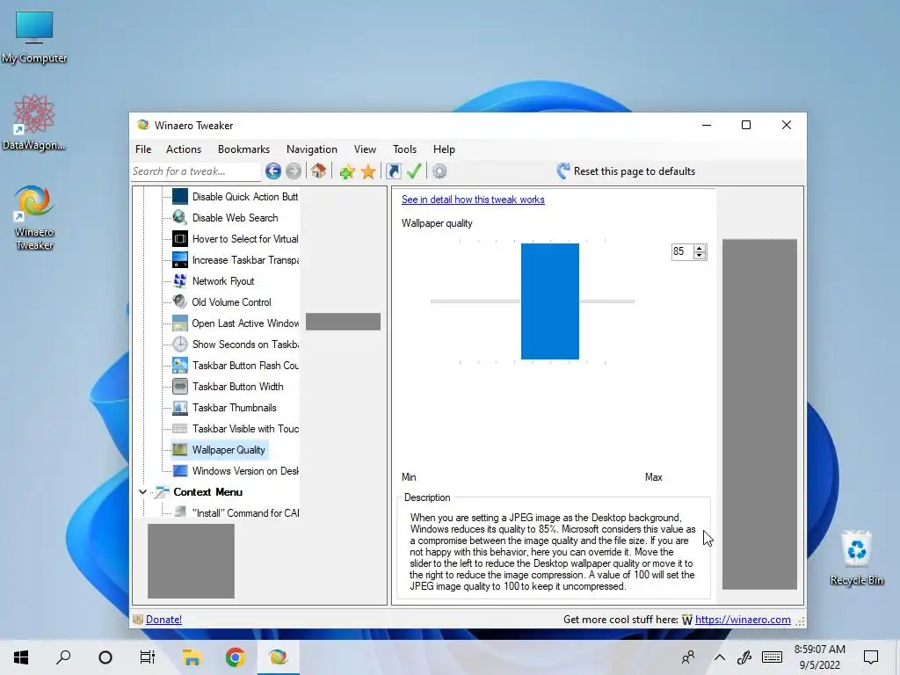The width and height of the screenshot is (900, 675).
Task: Increase wallpaper quality with up spinner arrow
Action: (x=699, y=248)
